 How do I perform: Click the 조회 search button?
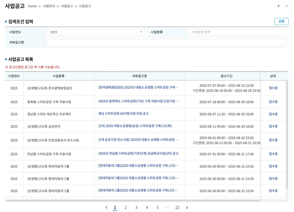[281, 21]
